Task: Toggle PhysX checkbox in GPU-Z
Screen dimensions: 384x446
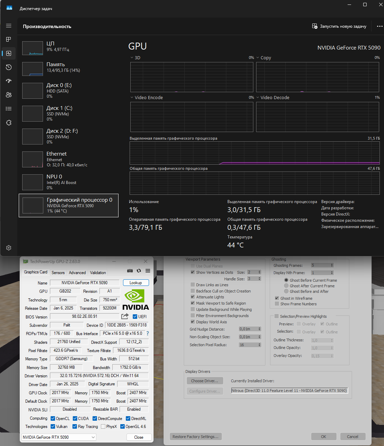Action: 103,427
